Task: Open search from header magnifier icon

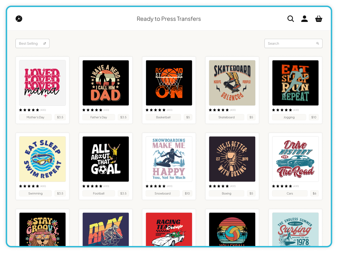Action: (x=291, y=19)
